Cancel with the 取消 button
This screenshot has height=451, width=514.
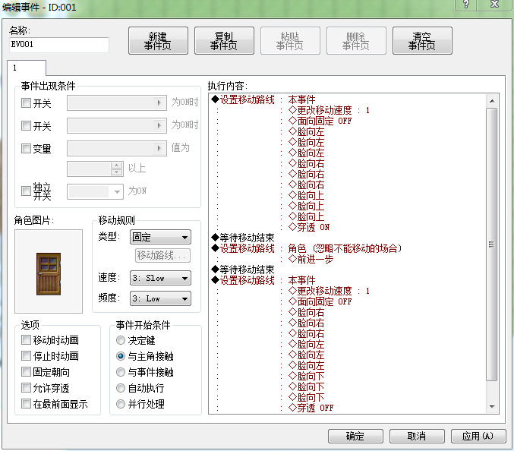tap(417, 436)
